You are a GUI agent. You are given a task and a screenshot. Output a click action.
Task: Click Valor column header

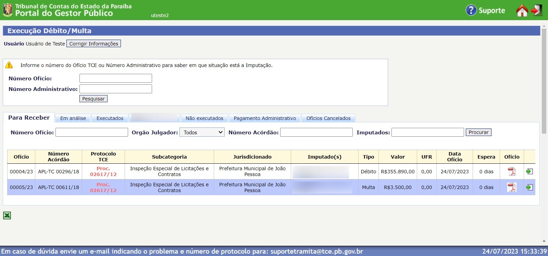(398, 157)
